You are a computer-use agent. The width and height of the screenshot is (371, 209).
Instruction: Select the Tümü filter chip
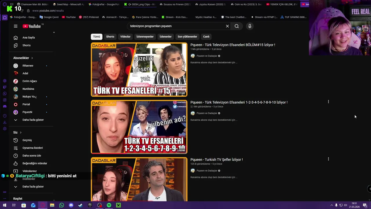97,37
